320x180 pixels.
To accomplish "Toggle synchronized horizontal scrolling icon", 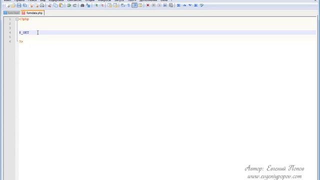I will click(115, 5).
